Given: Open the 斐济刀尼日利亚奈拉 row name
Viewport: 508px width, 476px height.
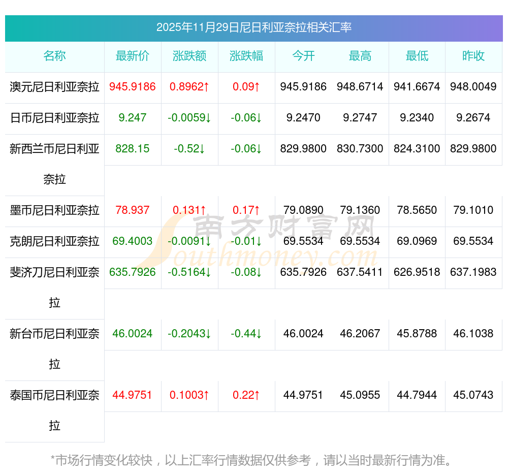Looking at the screenshot, I should [x=54, y=287].
